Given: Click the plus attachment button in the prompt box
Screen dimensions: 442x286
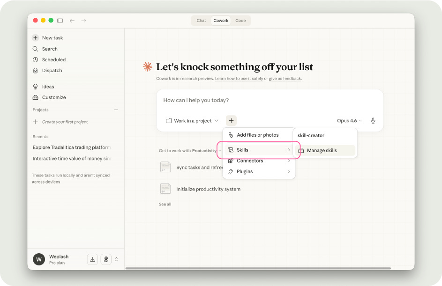Looking at the screenshot, I should click(x=231, y=121).
